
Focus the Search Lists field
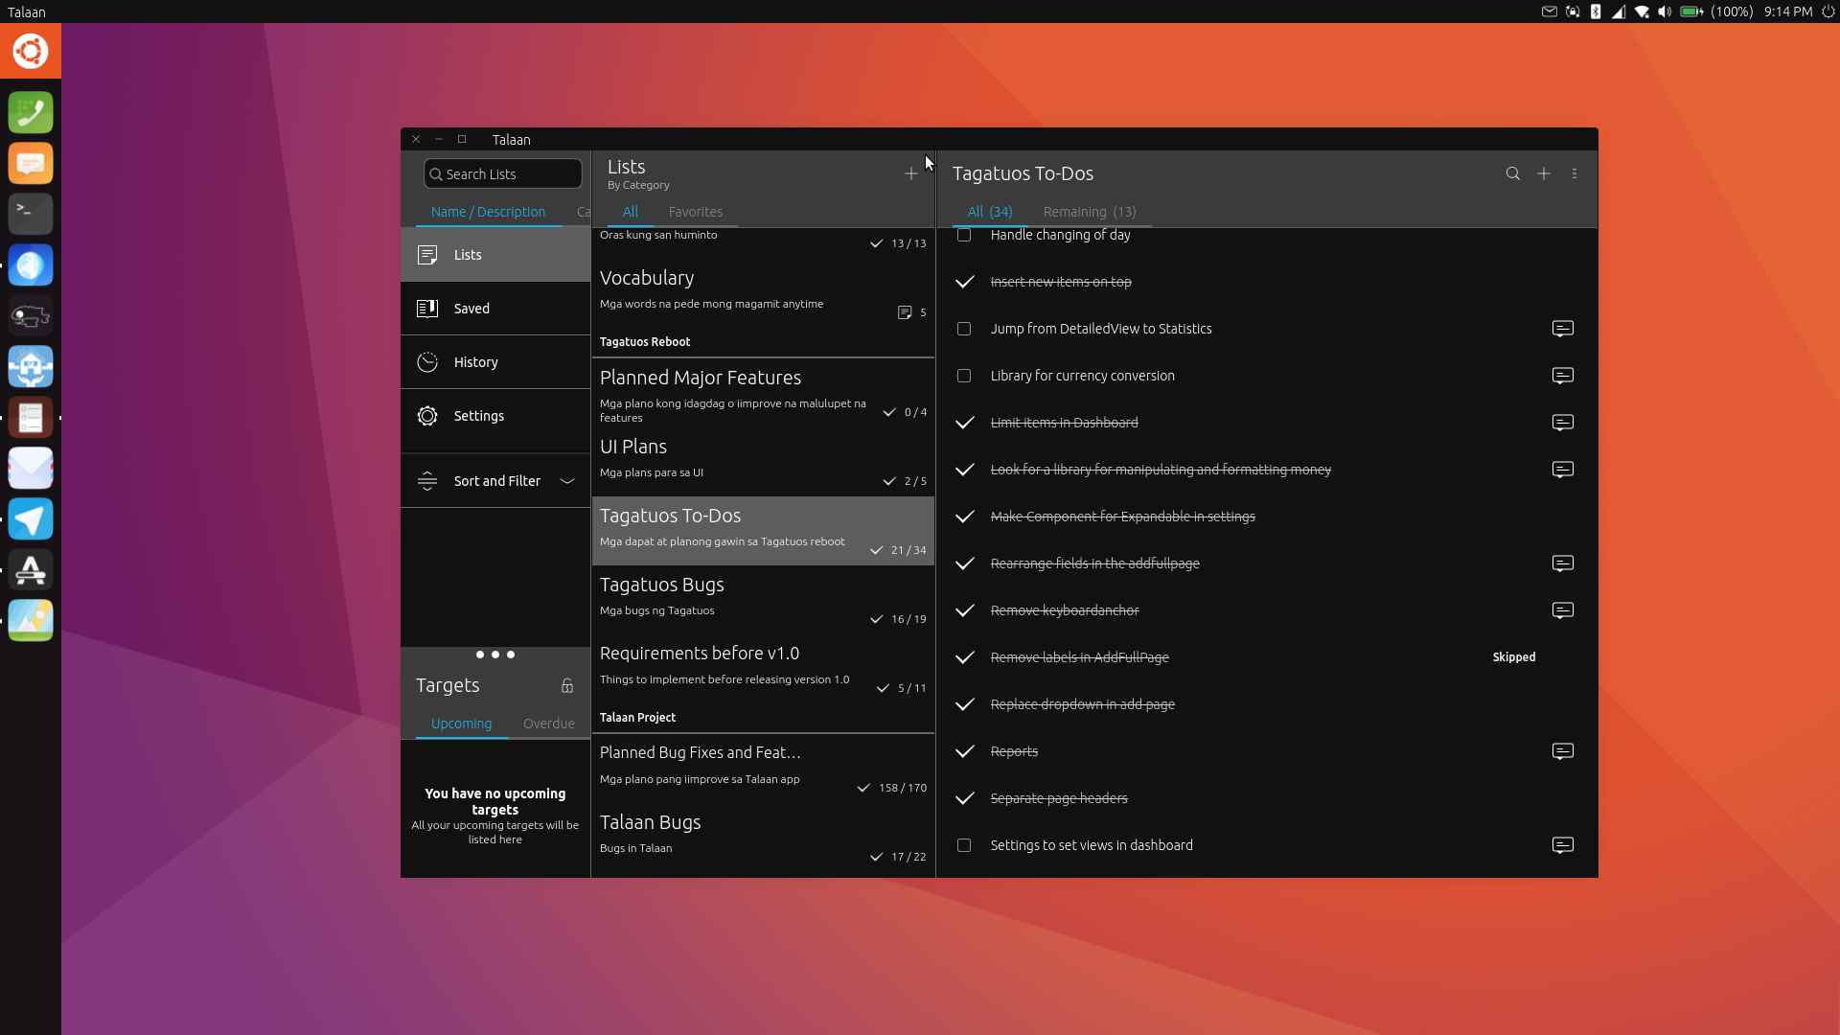pos(503,173)
